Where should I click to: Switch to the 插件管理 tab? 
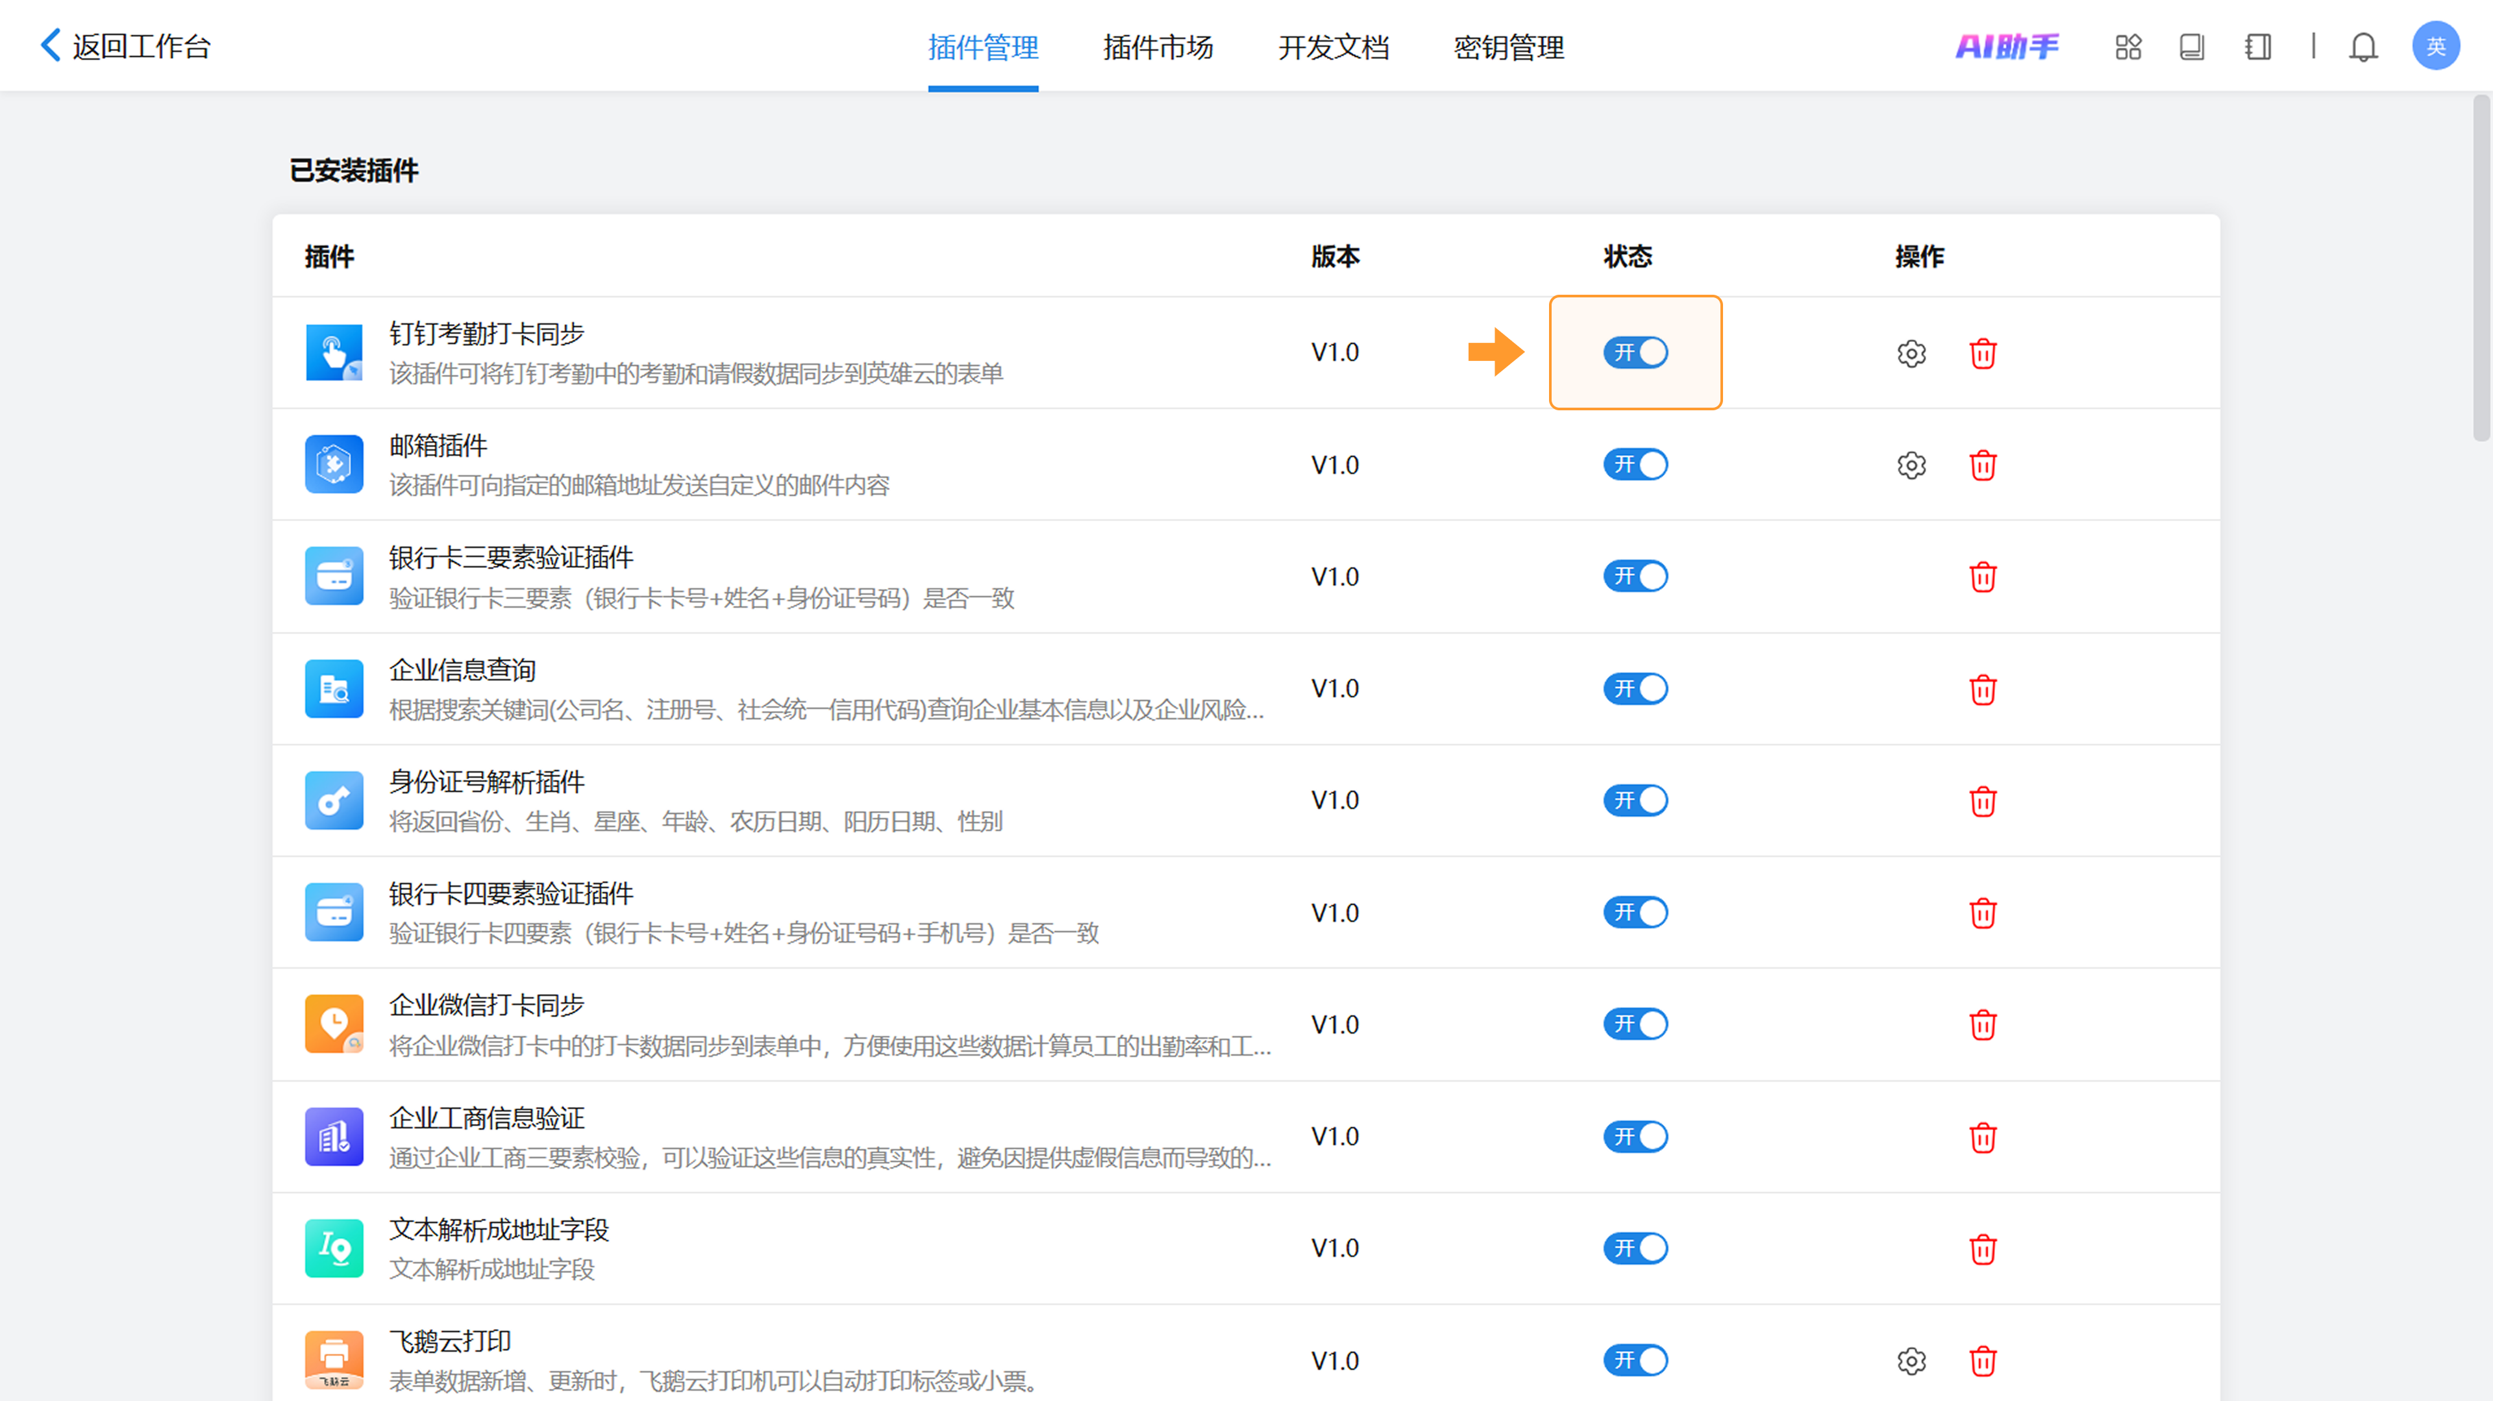(x=982, y=47)
